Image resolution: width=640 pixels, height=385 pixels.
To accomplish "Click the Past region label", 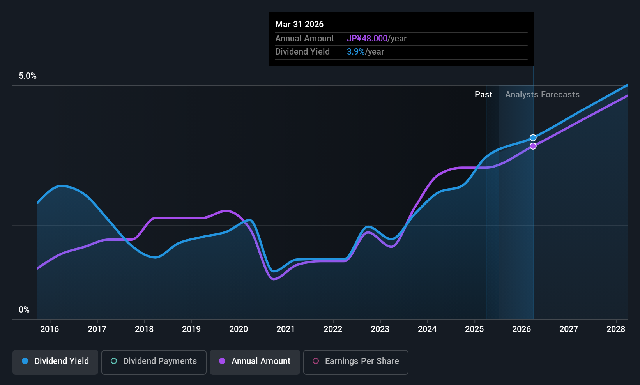I will click(x=483, y=95).
